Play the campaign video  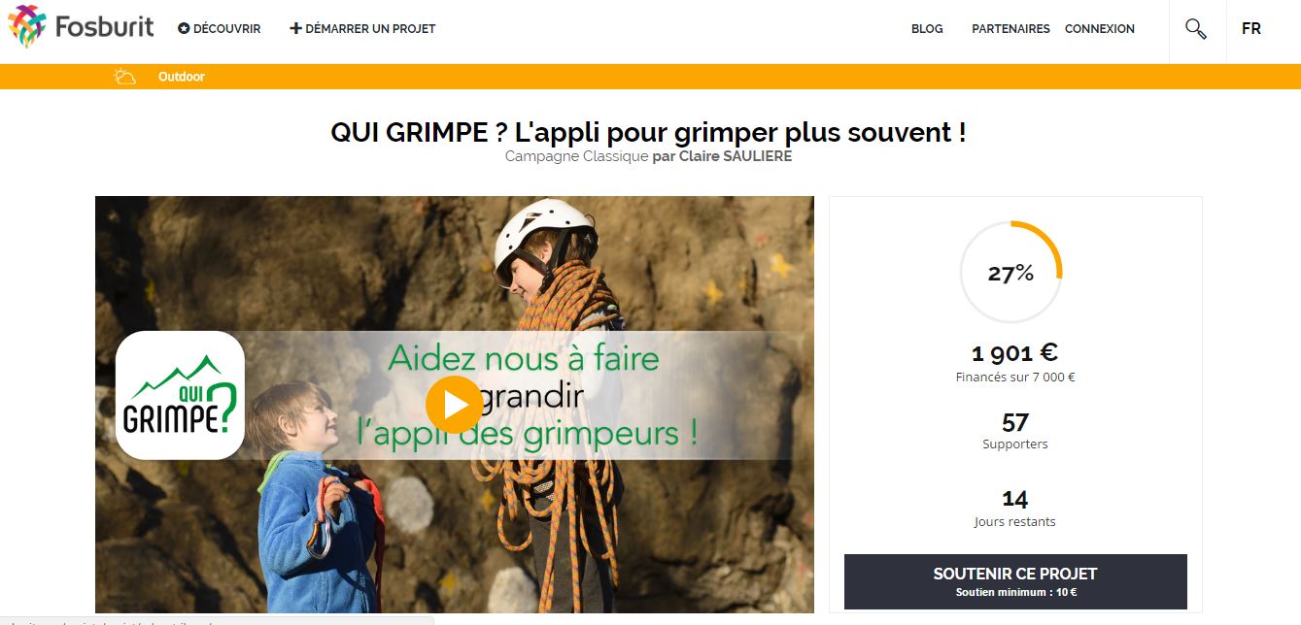pyautogui.click(x=454, y=404)
